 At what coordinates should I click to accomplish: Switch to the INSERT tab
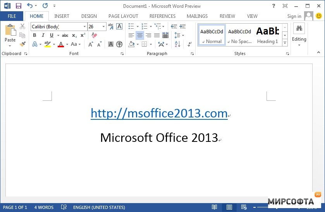click(x=62, y=16)
